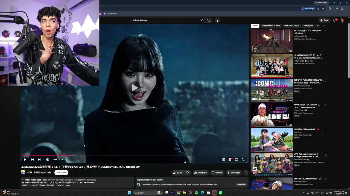Viewport: 350px width, 196px height.
Task: Toggle subtitles on the video player
Action: [x=223, y=160]
